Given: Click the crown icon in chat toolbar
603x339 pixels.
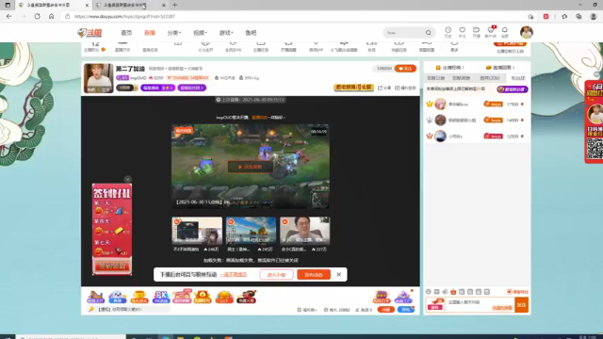Looking at the screenshot, I should [453, 292].
